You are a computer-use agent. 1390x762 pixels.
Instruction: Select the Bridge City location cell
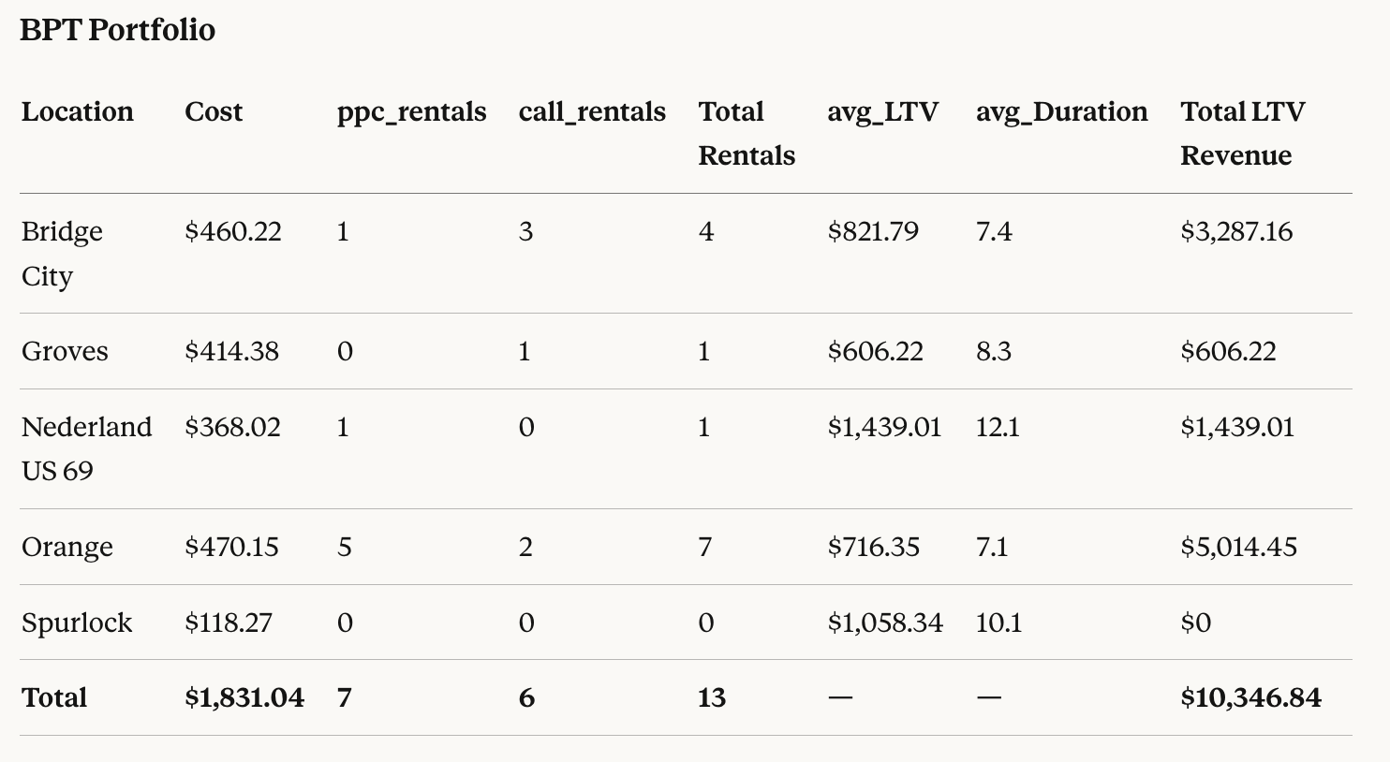pos(62,253)
